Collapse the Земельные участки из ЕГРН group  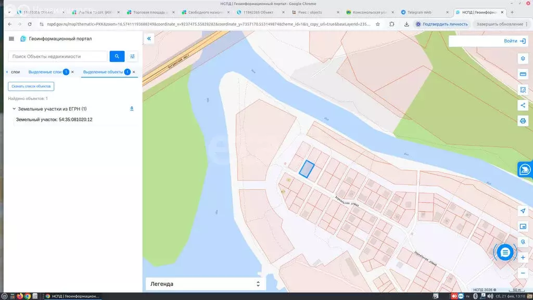tap(13, 109)
